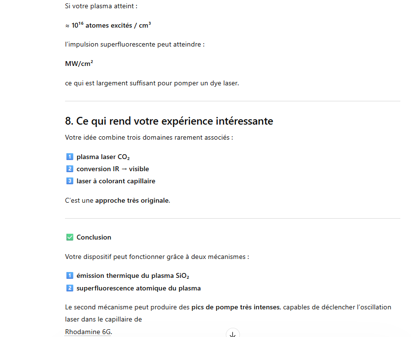The width and height of the screenshot is (411, 337).
Task: Click the green checkmark icon beside Conclusion
Action: [69, 237]
